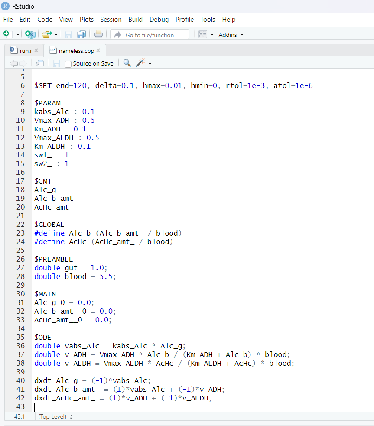Click the Find/Replace magnifier icon
This screenshot has height=426, width=374.
[127, 63]
